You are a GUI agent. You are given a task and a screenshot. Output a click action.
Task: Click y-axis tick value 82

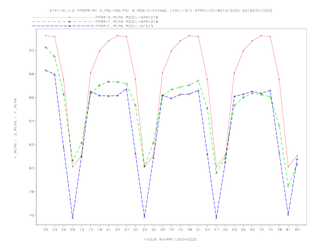[31, 145]
